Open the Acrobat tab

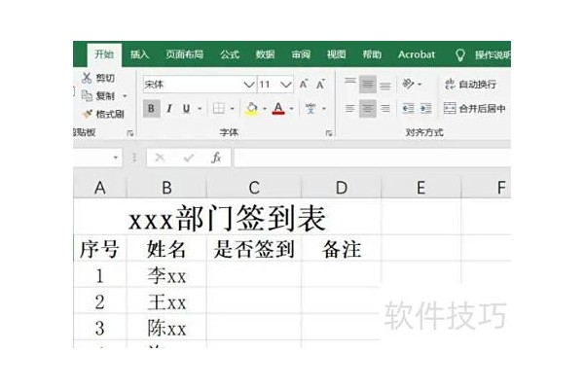(x=417, y=54)
